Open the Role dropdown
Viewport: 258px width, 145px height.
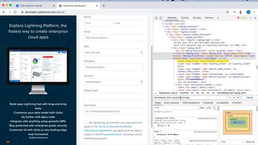(113, 52)
